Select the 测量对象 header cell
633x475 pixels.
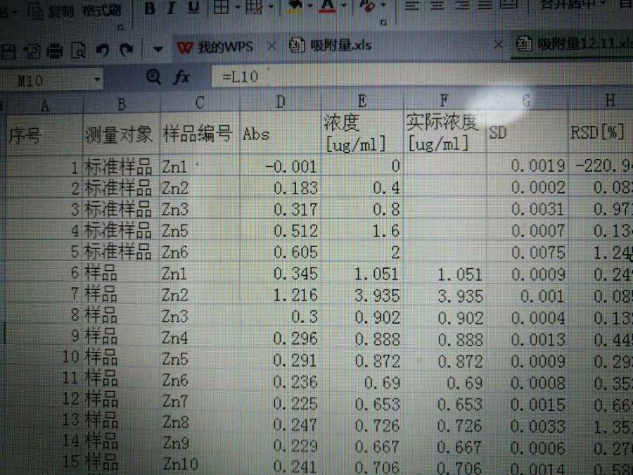click(x=122, y=133)
